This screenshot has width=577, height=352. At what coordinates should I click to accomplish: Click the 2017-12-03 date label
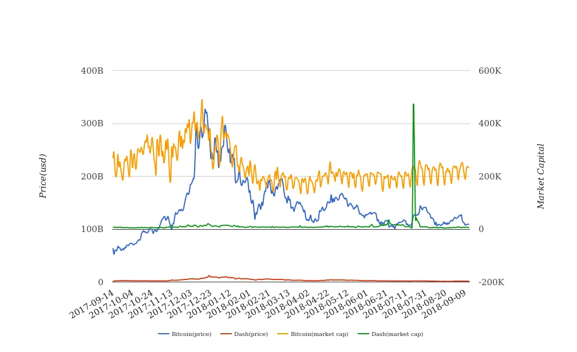(x=171, y=303)
